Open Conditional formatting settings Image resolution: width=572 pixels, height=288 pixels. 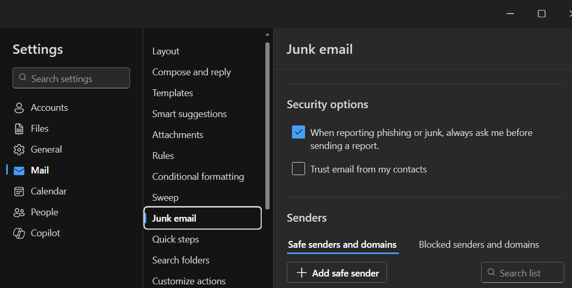(x=198, y=177)
